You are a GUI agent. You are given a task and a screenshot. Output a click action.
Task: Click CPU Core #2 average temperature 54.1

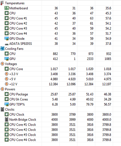(108, 23)
